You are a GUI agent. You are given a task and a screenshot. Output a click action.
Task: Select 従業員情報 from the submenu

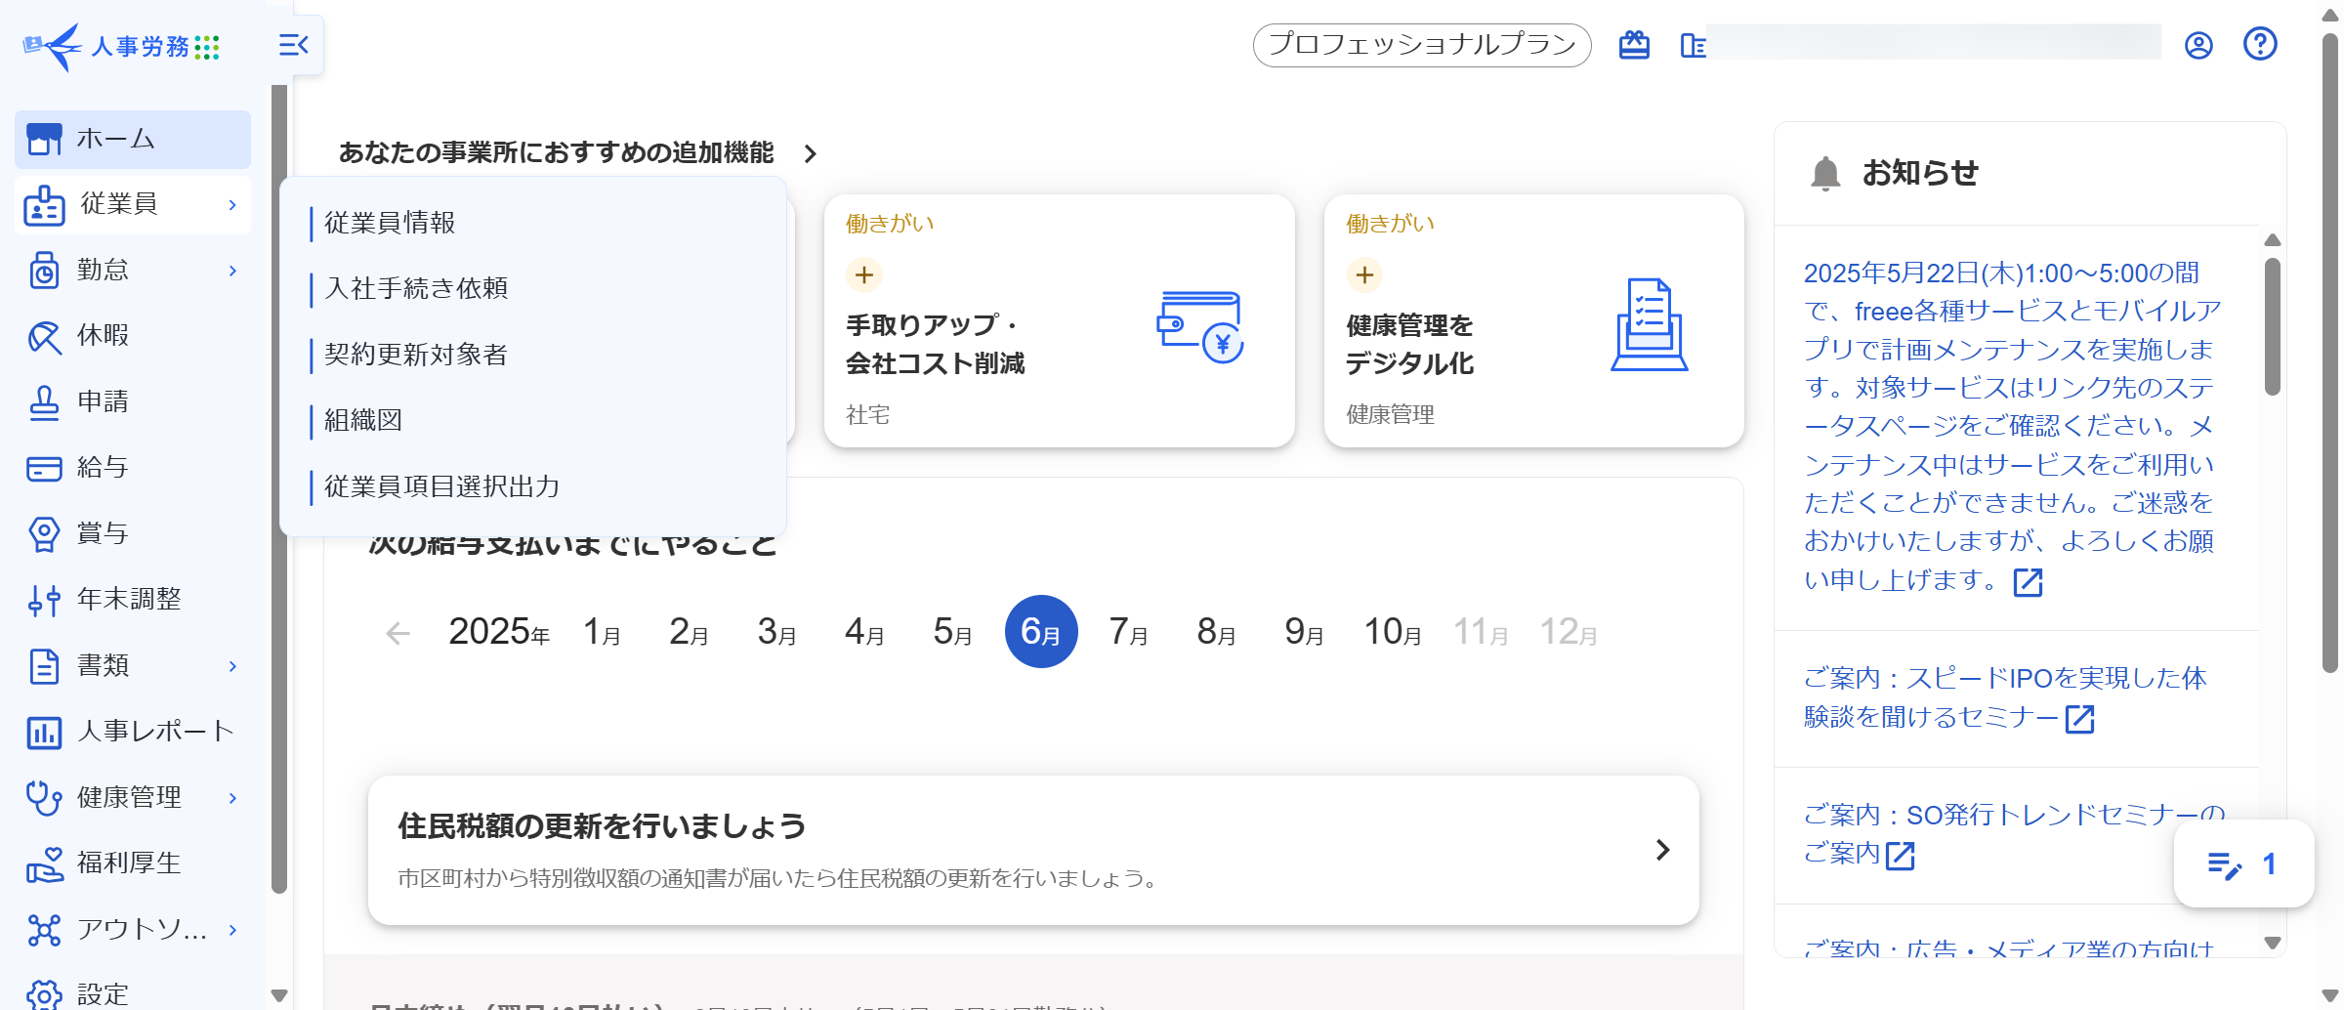(390, 223)
